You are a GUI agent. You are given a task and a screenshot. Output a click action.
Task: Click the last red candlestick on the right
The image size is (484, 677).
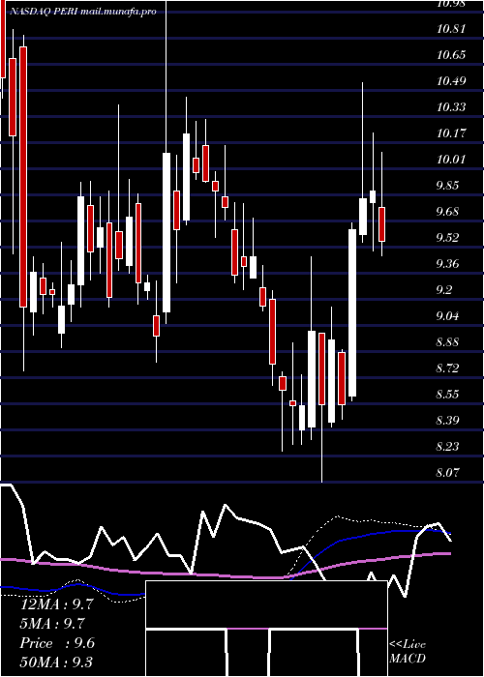[x=381, y=224]
